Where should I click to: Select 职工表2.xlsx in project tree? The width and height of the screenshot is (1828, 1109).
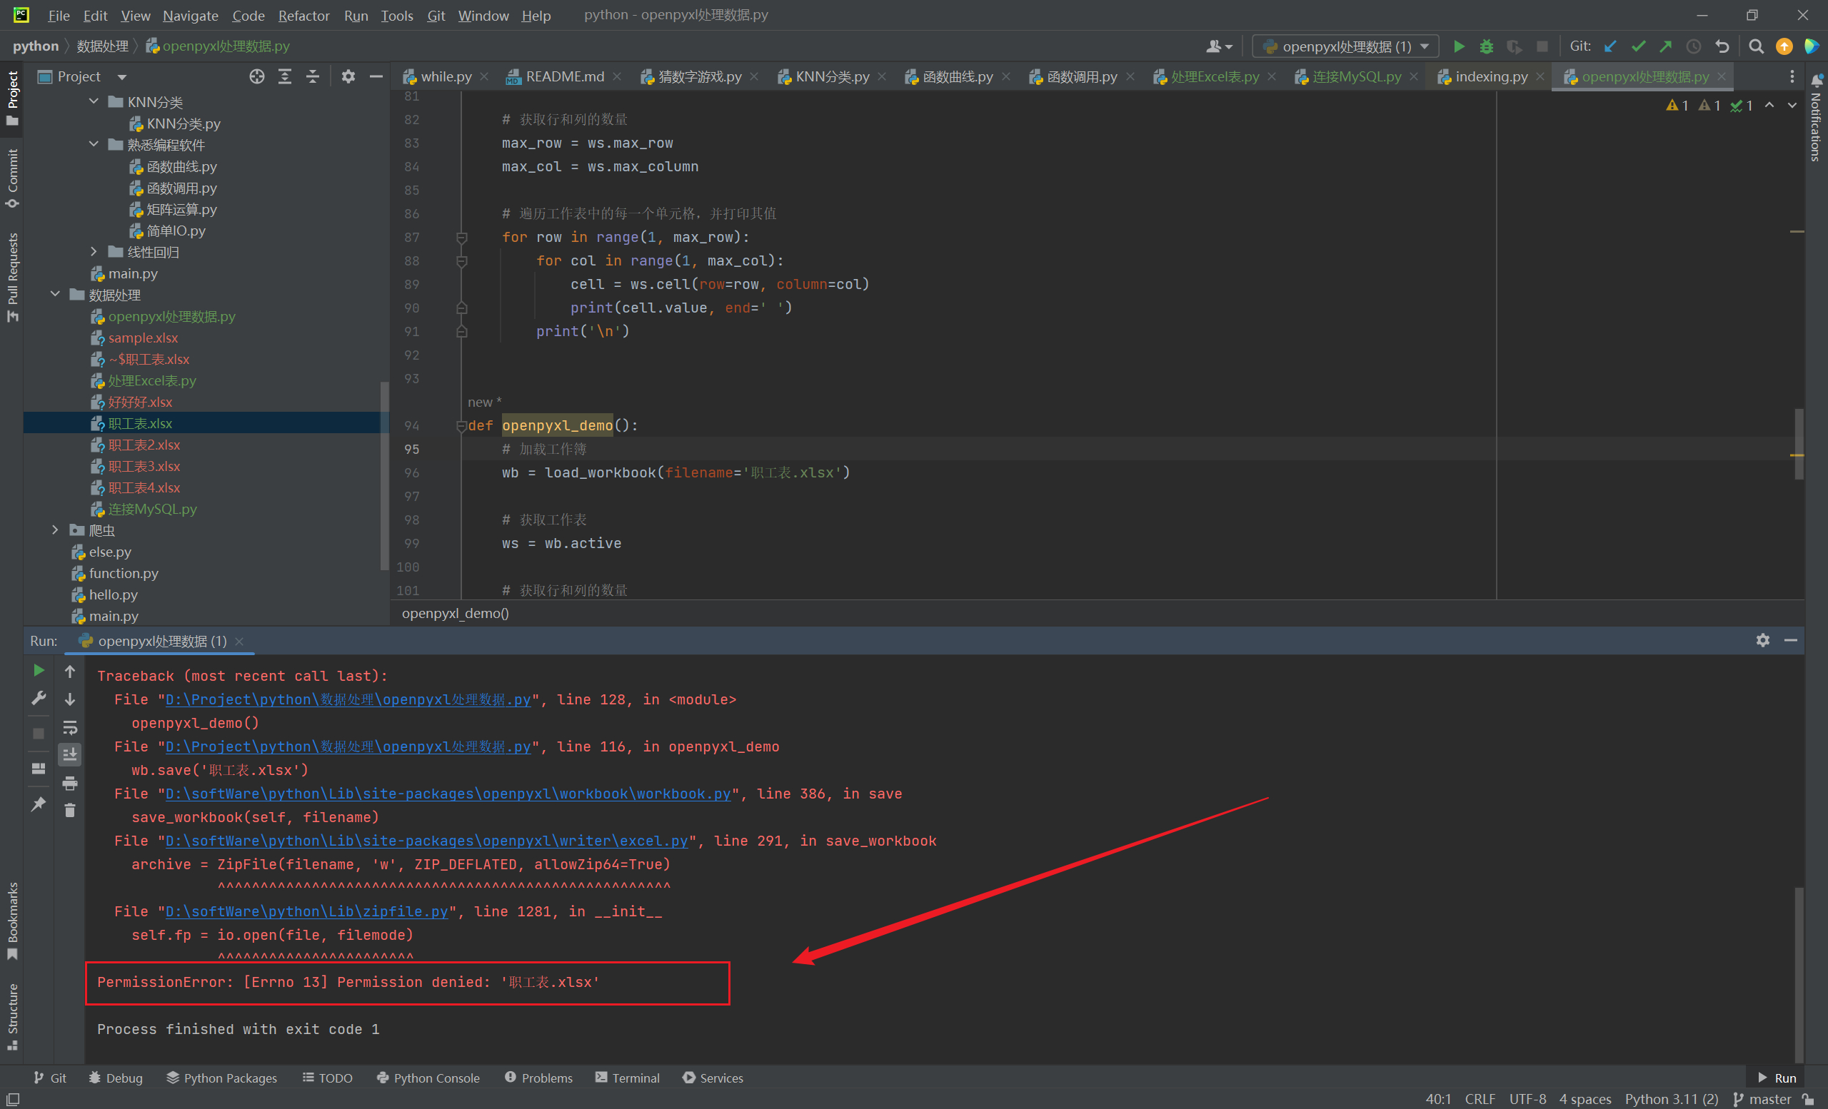144,445
